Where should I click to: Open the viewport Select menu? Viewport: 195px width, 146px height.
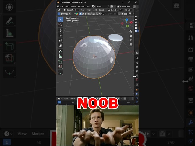click(x=89, y=10)
